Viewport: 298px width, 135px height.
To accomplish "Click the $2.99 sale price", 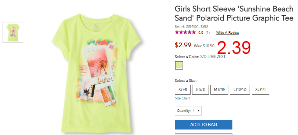I will click(183, 45).
